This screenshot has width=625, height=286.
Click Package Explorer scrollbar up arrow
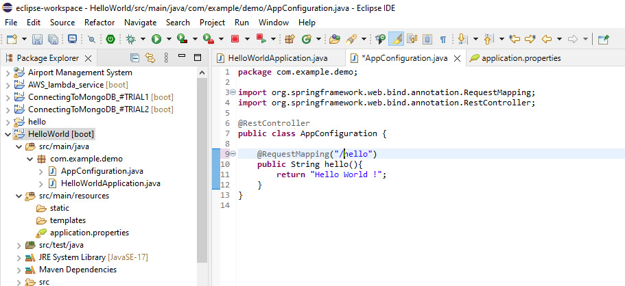pos(202,73)
